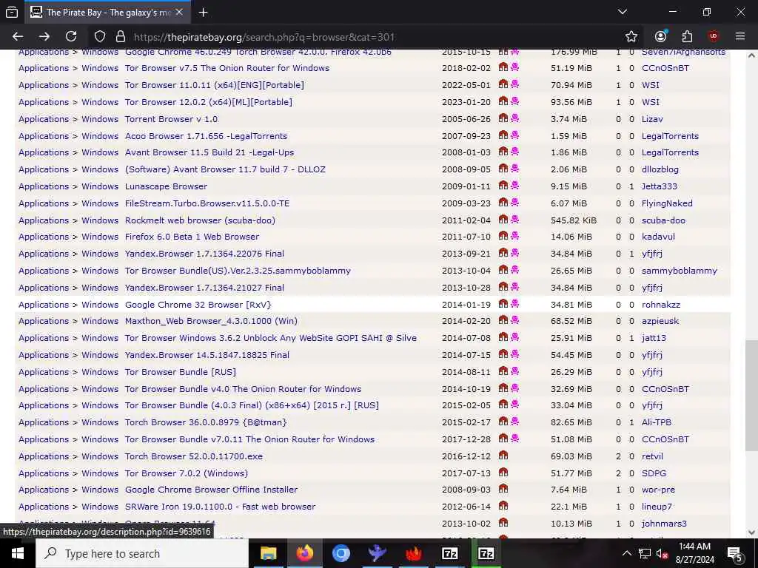Viewport: 758px width, 568px height.
Task: Open File Explorer from the taskbar
Action: [268, 553]
